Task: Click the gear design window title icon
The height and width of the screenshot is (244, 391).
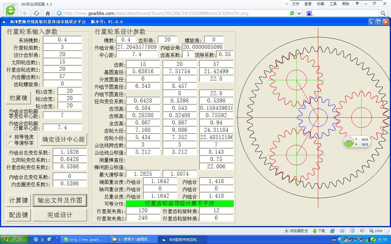Action: click(x=4, y=22)
